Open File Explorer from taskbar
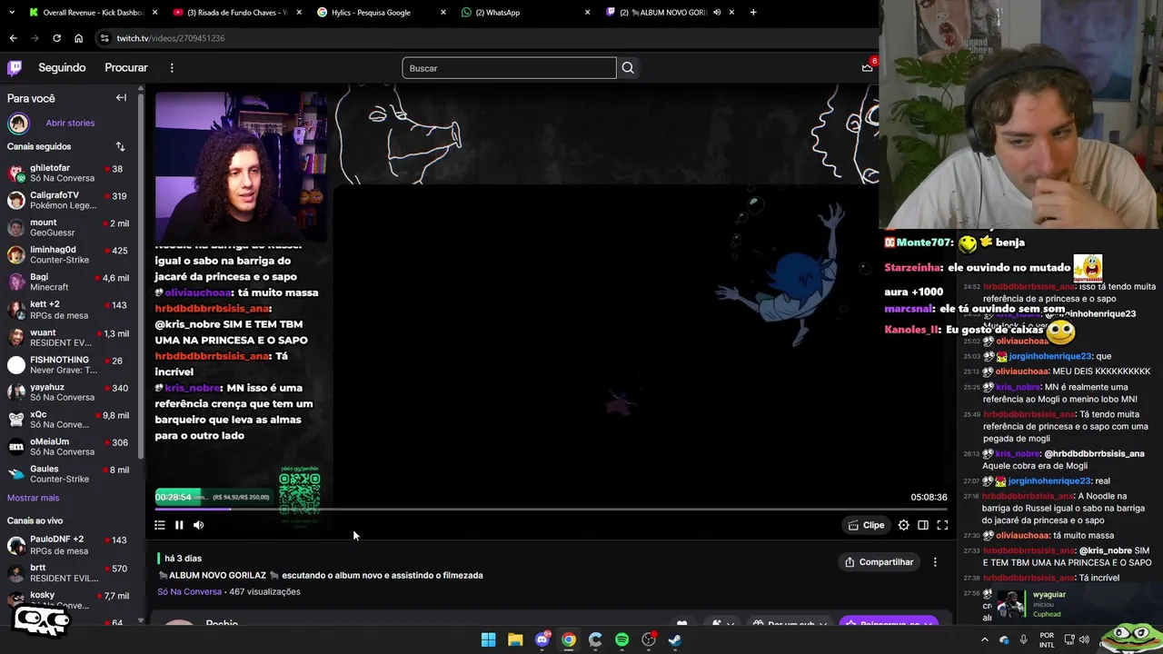1163x654 pixels. tap(515, 639)
